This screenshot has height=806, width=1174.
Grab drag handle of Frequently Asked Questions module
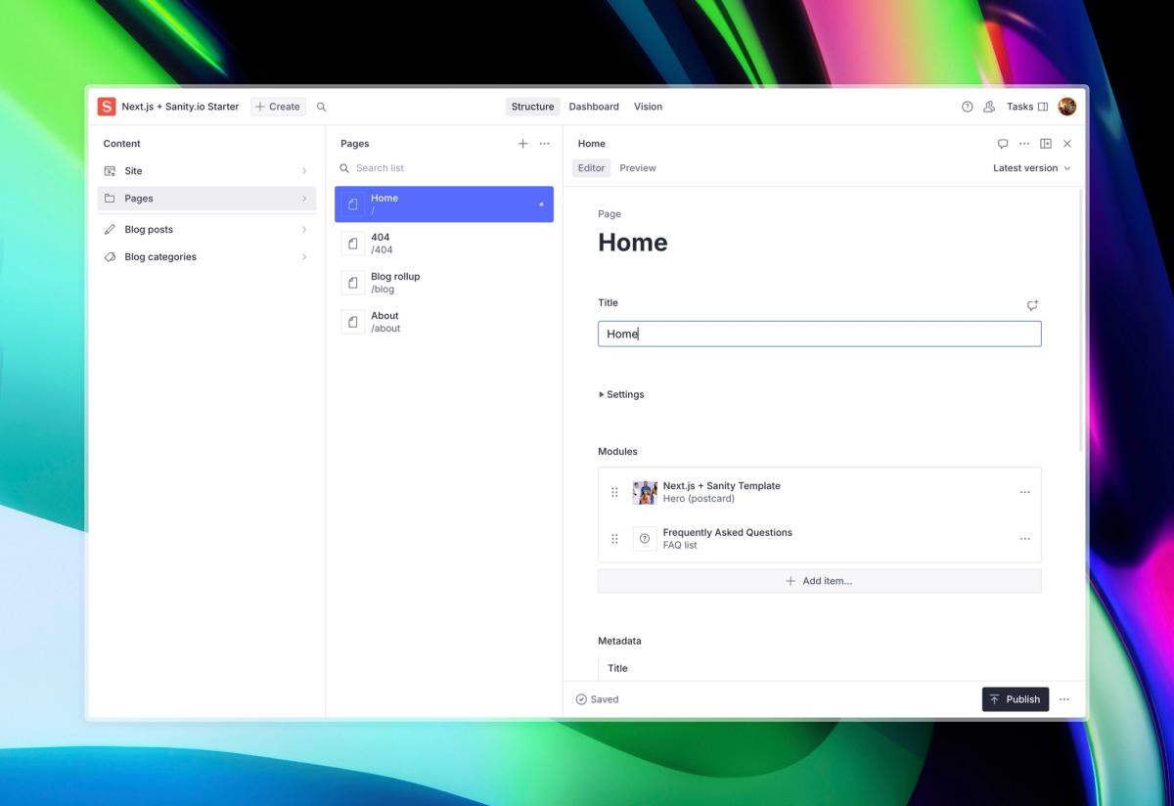click(x=614, y=539)
